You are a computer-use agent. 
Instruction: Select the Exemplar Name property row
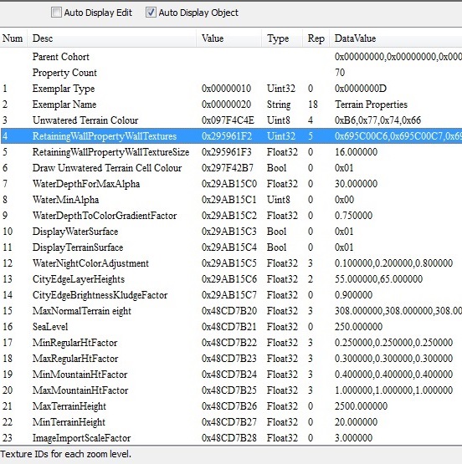[231, 105]
